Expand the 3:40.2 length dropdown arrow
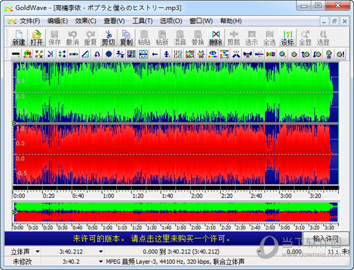The image size is (354, 270). 100,261
